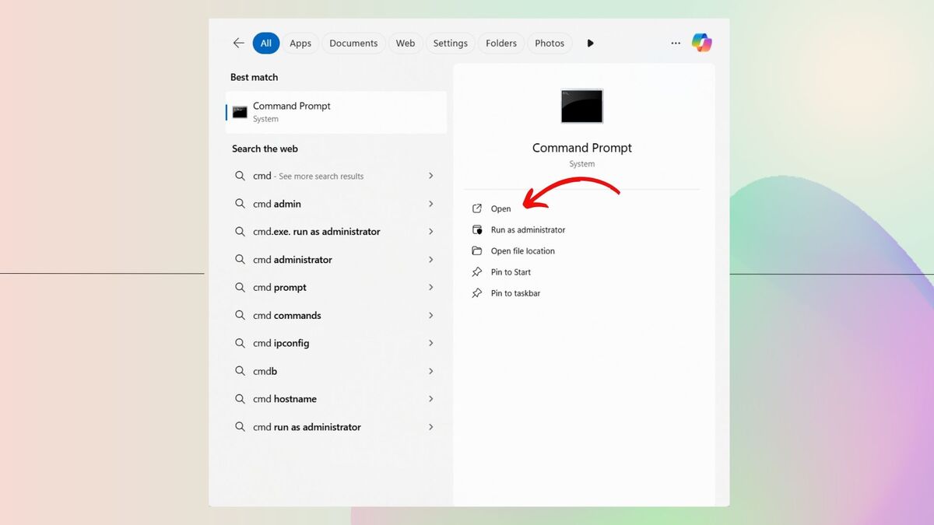Expand the 'cmd prompt' suggestion chevron
Image resolution: width=934 pixels, height=525 pixels.
430,287
